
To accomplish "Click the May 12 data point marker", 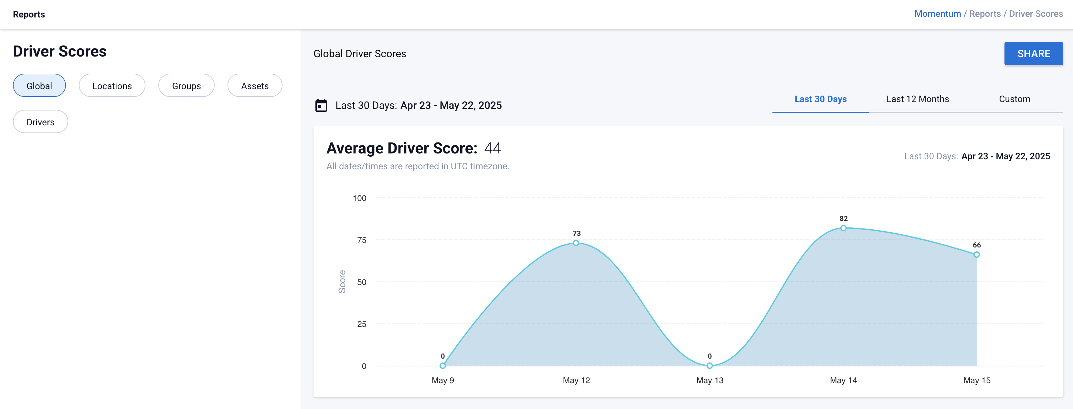I will (576, 243).
